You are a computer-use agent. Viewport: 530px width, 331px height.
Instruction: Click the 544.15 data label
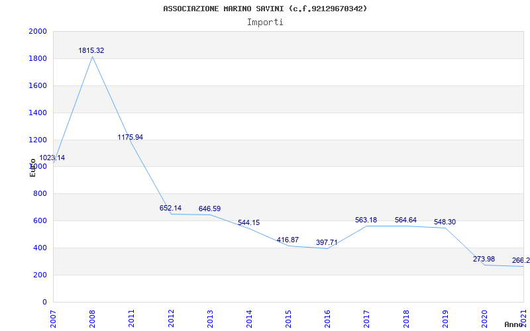[x=249, y=222]
